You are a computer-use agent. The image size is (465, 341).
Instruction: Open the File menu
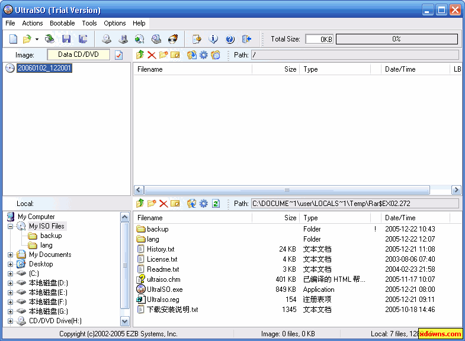(10, 23)
